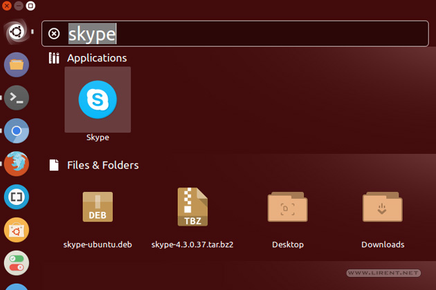Minimize the Dash with the dash button

point(19,6)
